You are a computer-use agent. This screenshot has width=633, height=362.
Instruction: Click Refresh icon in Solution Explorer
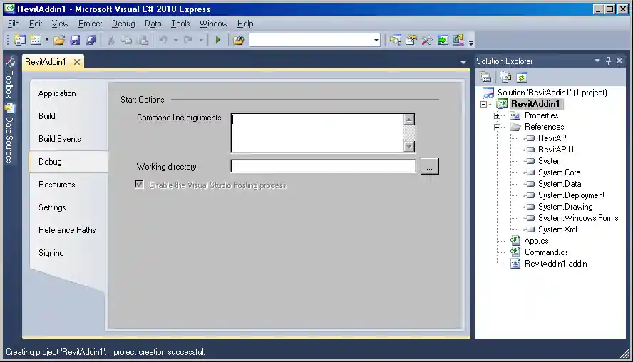tap(522, 77)
